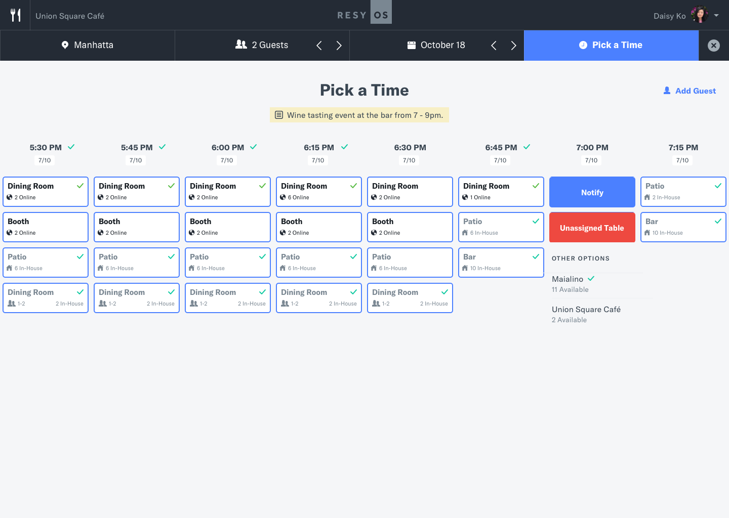Select the Manhatta location tab
729x518 pixels.
pyautogui.click(x=88, y=45)
